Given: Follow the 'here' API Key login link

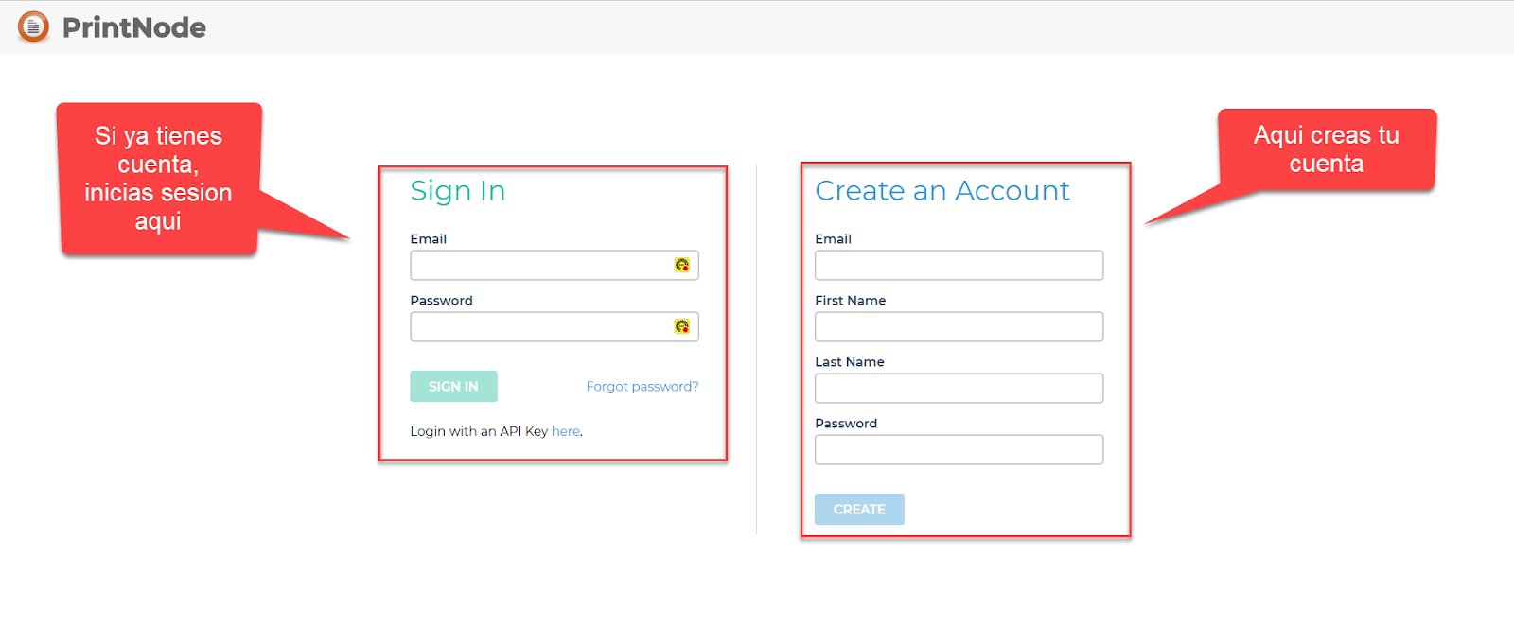Looking at the screenshot, I should click(x=565, y=431).
